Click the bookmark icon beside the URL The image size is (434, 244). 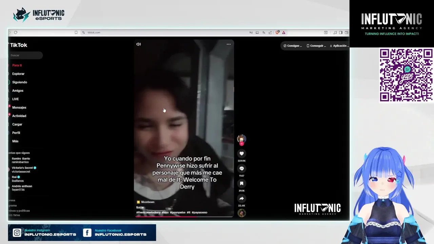pyautogui.click(x=76, y=33)
